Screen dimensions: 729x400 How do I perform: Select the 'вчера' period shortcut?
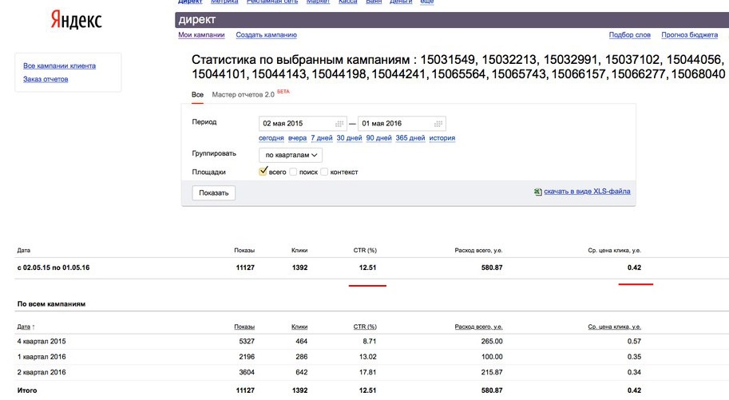[297, 138]
